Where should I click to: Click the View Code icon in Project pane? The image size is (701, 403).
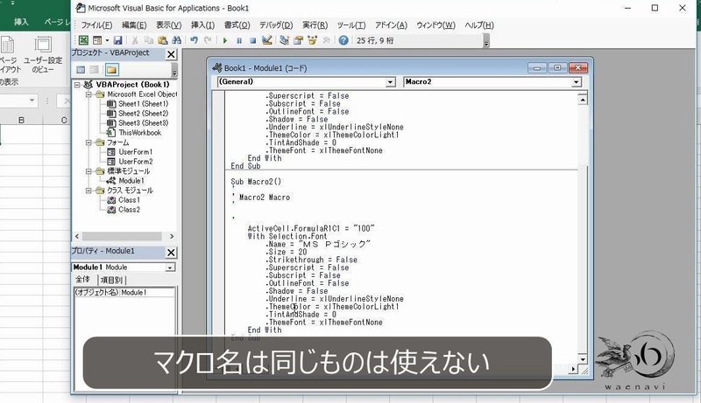click(81, 70)
